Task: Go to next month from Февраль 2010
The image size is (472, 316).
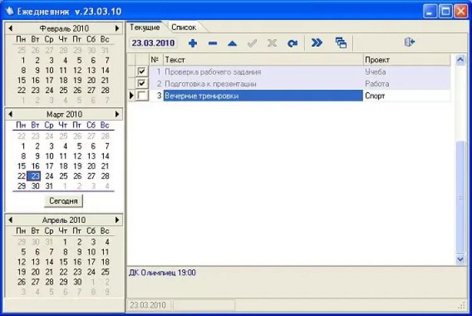Action: tap(117, 28)
